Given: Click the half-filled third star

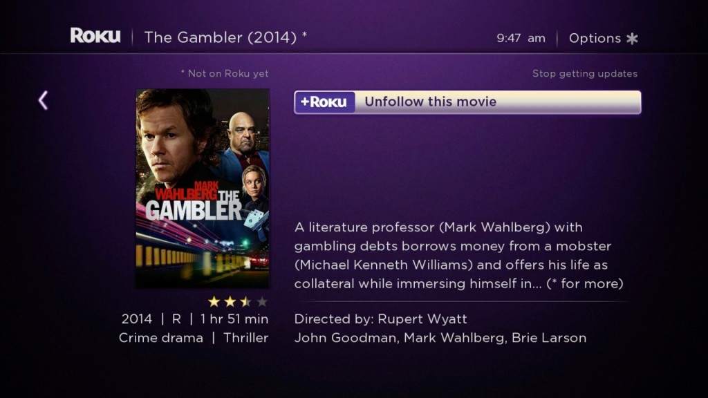Looking at the screenshot, I should pyautogui.click(x=245, y=301).
